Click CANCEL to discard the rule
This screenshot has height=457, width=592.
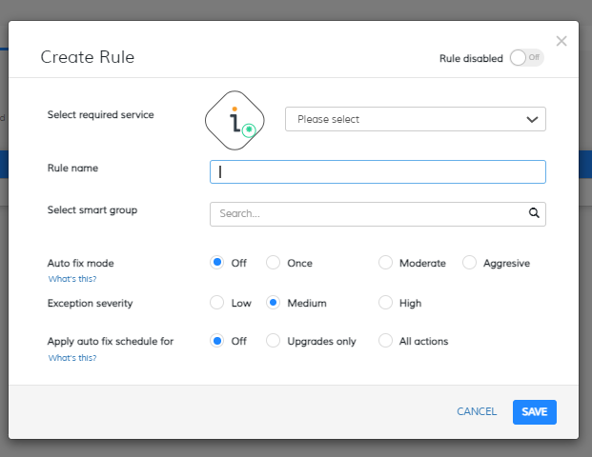tap(477, 411)
